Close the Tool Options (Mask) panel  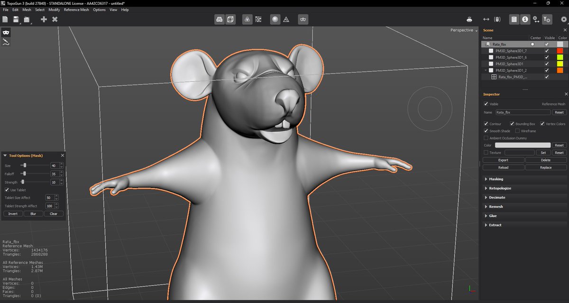pyautogui.click(x=63, y=156)
